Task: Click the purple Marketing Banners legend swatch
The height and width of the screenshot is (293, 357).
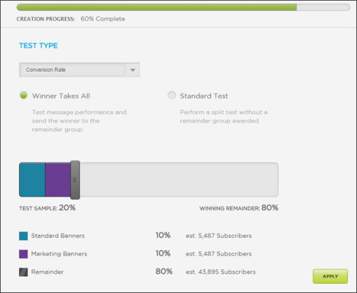Action: (24, 254)
